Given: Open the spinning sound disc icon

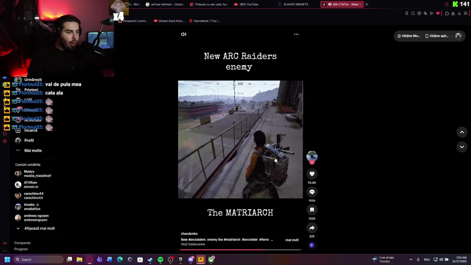Looking at the screenshot, I should [x=312, y=245].
